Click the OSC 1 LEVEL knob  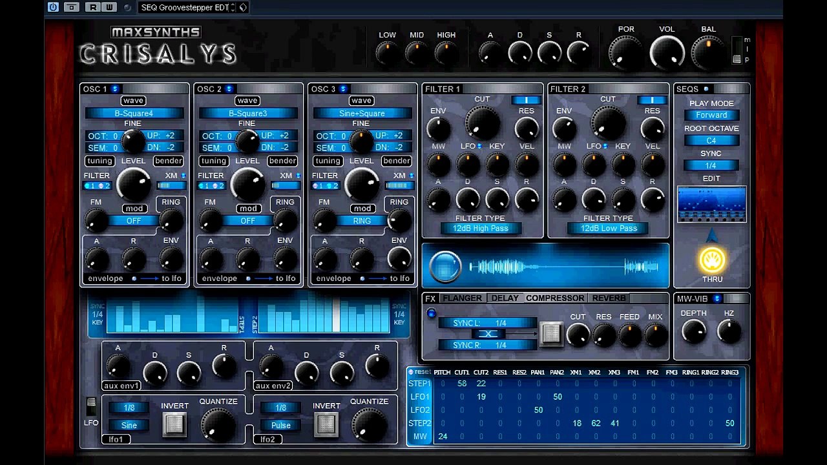pyautogui.click(x=133, y=183)
